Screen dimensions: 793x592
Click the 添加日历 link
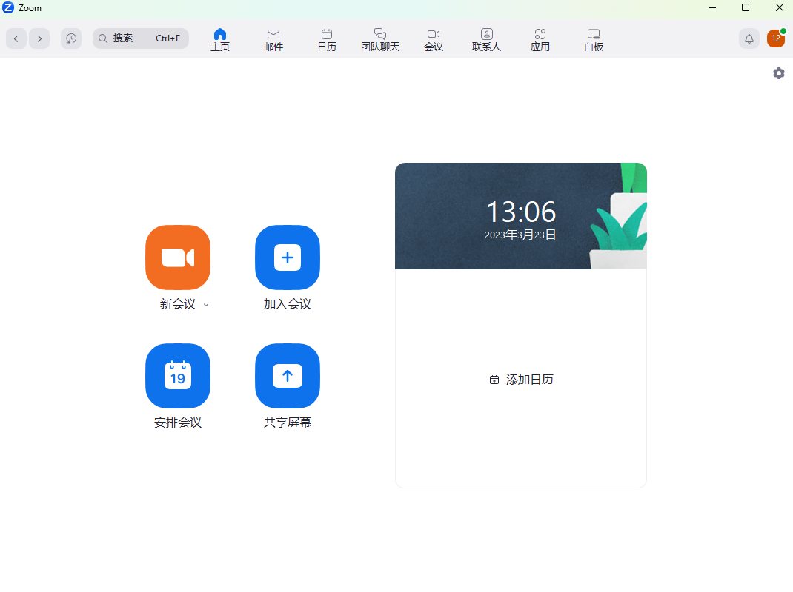520,379
